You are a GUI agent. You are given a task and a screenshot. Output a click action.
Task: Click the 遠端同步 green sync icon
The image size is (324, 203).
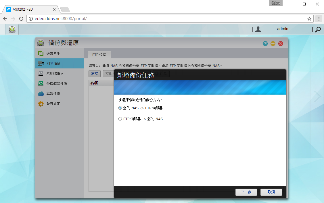pos(41,53)
